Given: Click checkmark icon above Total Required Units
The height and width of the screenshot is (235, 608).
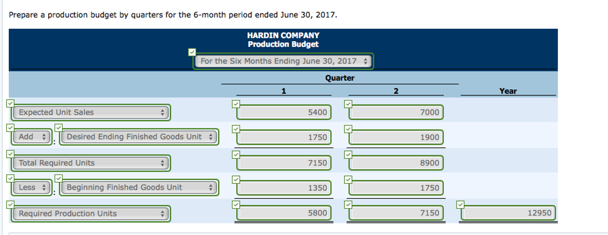Looking at the screenshot, I should coord(10,154).
